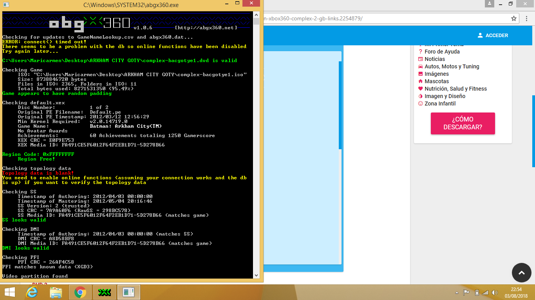Viewport: 535px width, 300px height.
Task: Click the house icon next to Mascotas
Action: point(421,81)
